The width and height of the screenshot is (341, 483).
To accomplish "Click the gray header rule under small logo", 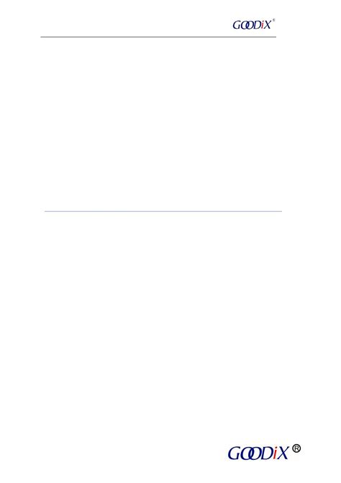I will point(158,37).
